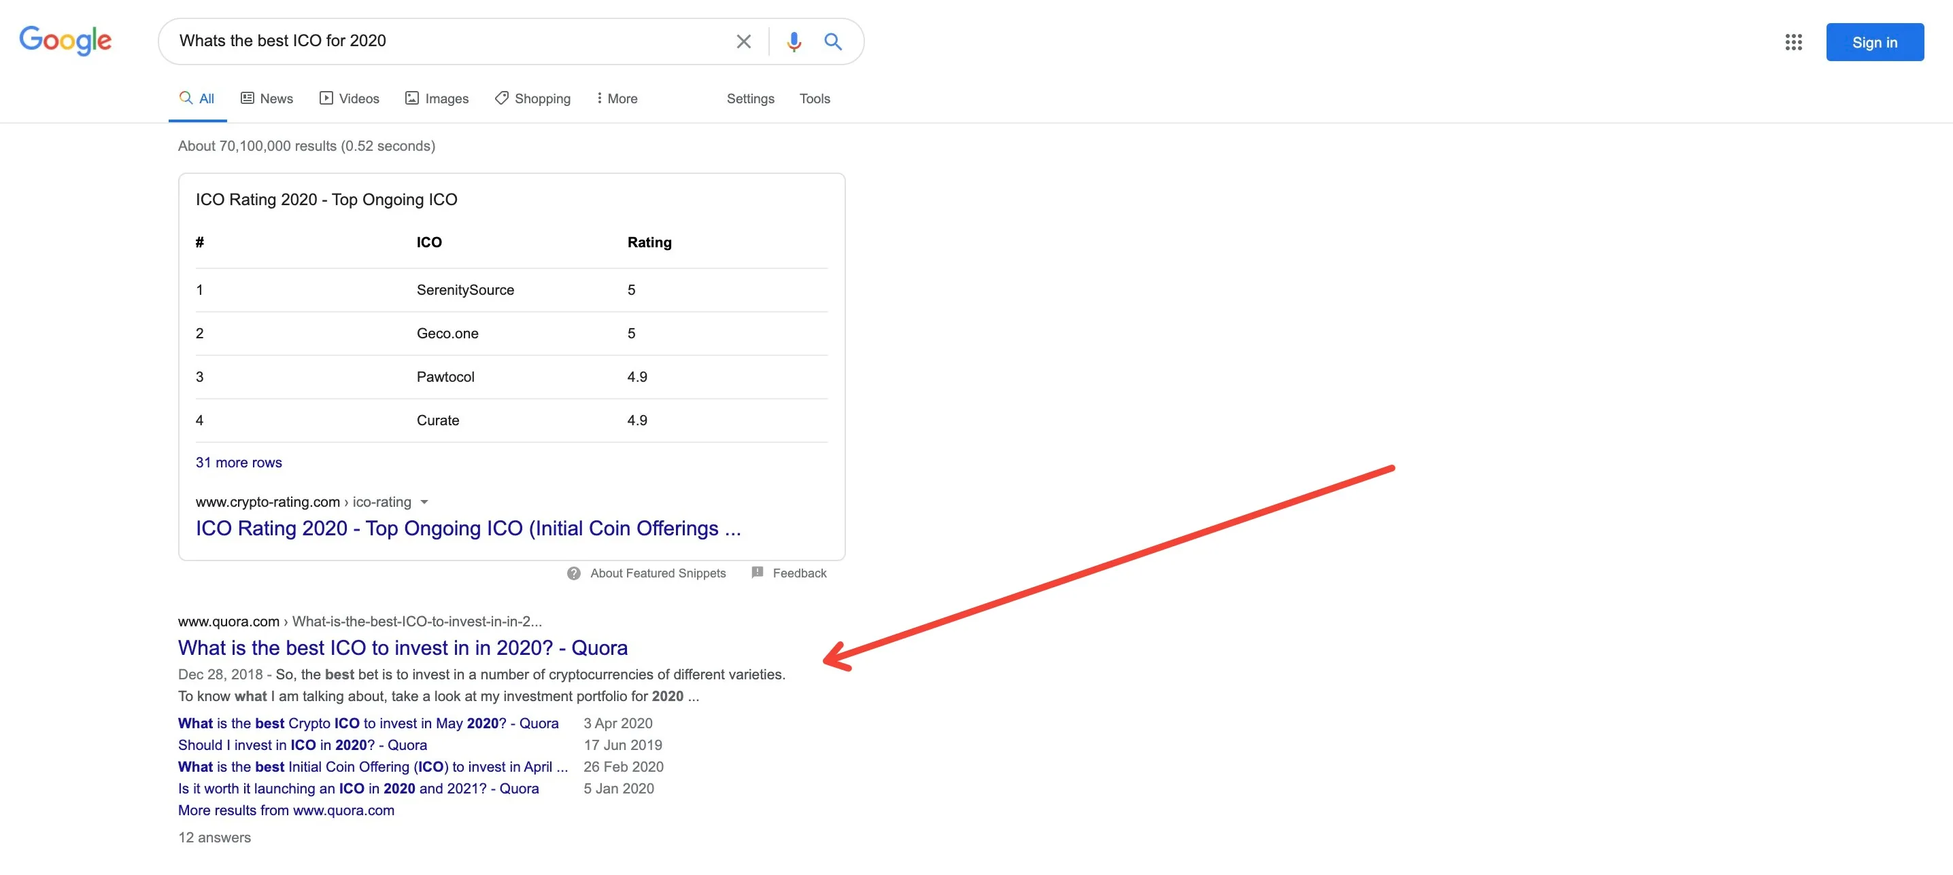Click the Google logo

(x=65, y=40)
